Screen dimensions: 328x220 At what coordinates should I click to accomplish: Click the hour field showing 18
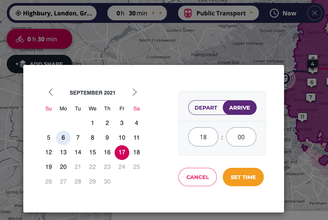(203, 137)
